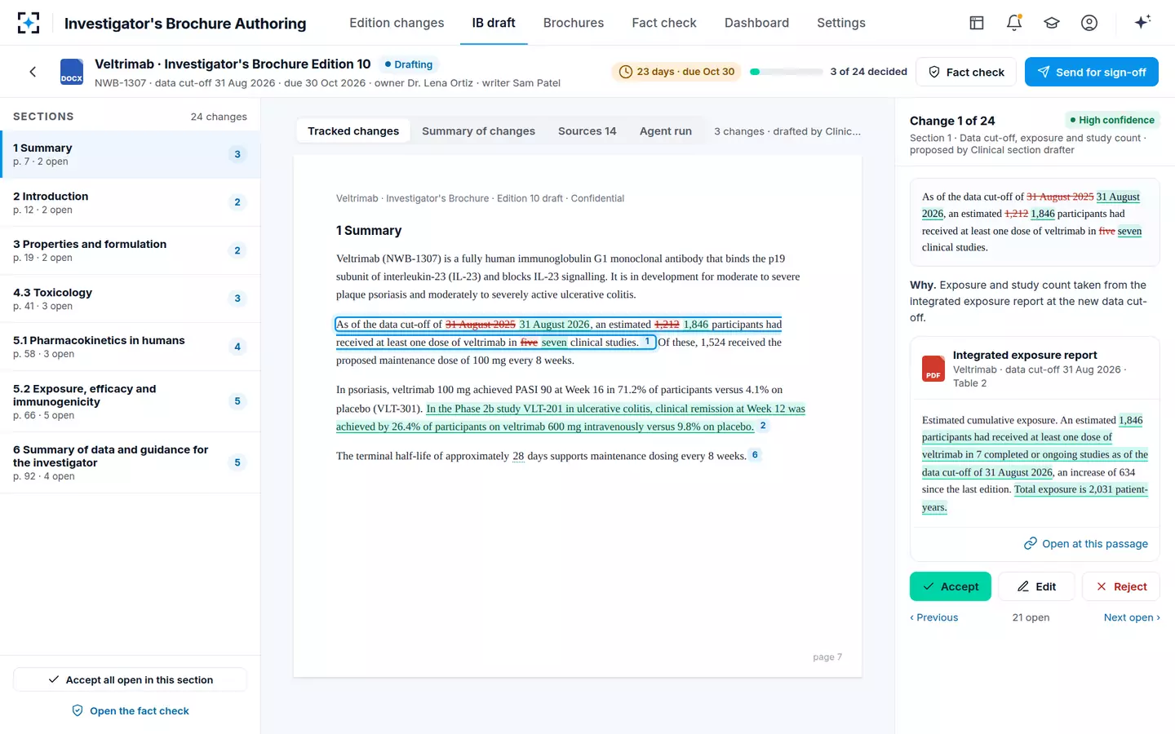Accept the current change
This screenshot has height=734, width=1175.
coord(951,586)
